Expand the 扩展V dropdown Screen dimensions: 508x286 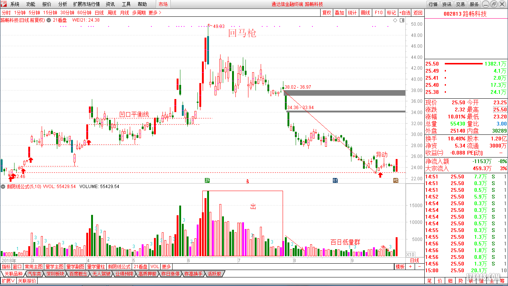[x=8, y=281]
